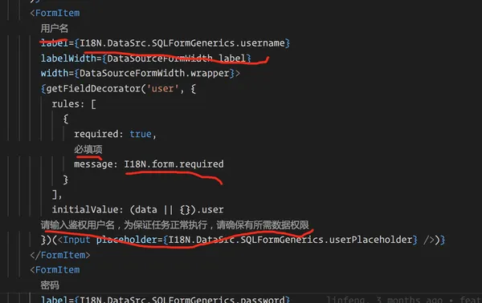This screenshot has width=482, height=303.
Task: Click the message property key
Action: pos(93,164)
